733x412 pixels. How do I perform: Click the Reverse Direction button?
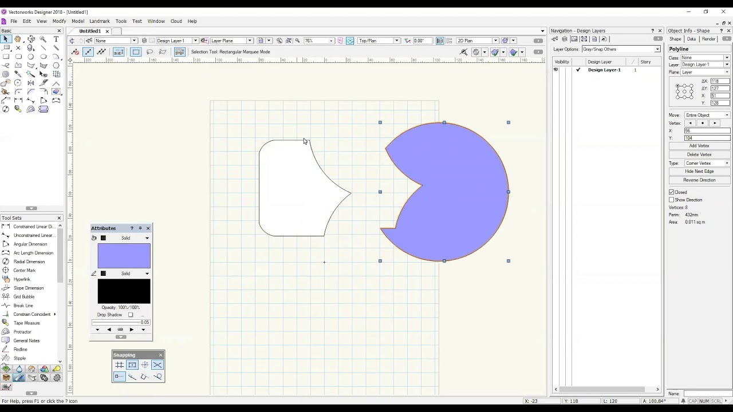[x=699, y=180]
